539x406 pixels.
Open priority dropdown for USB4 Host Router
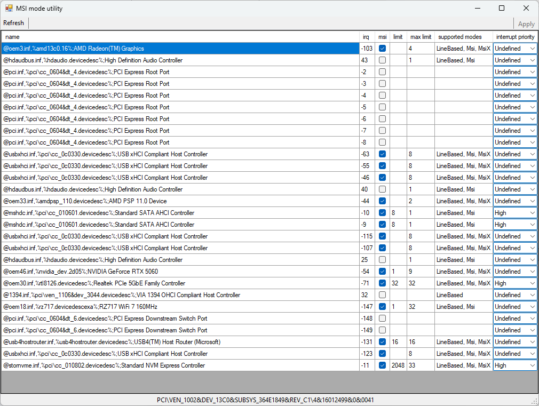(515, 342)
